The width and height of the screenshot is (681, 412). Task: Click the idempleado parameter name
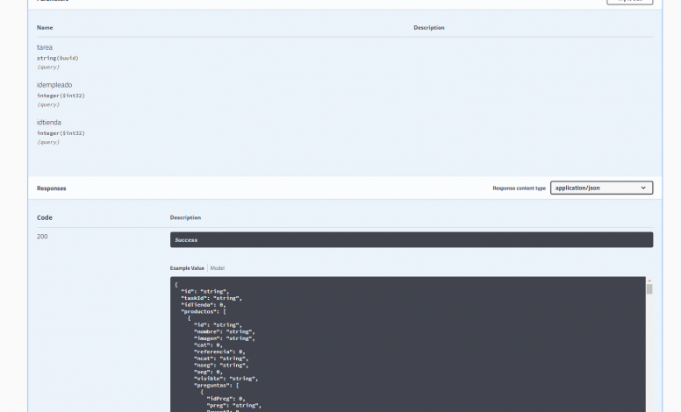(x=54, y=85)
